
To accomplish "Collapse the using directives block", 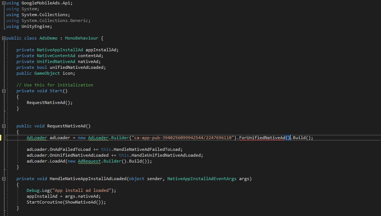I will point(4,3).
